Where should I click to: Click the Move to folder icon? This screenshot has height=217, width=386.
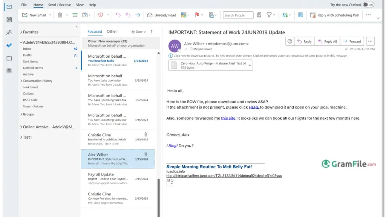click(x=85, y=15)
